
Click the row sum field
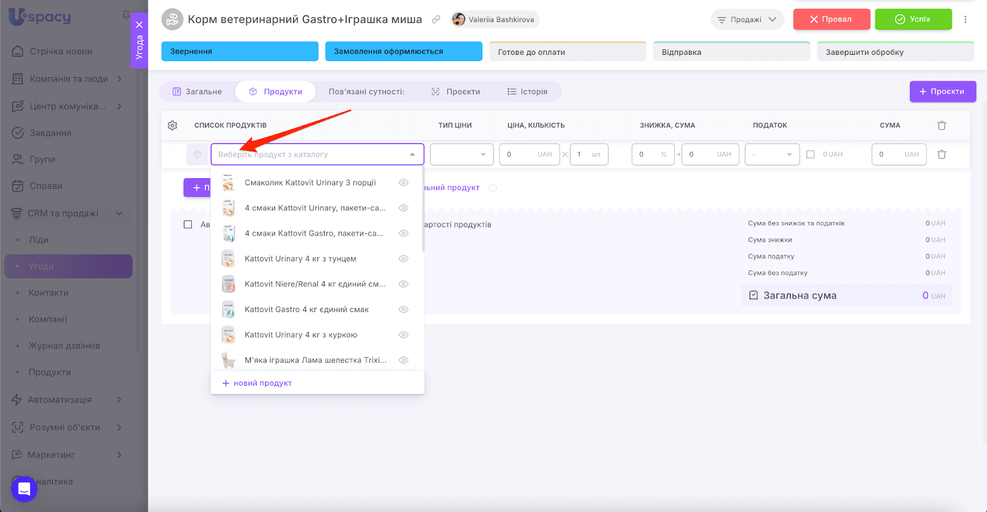tap(899, 154)
